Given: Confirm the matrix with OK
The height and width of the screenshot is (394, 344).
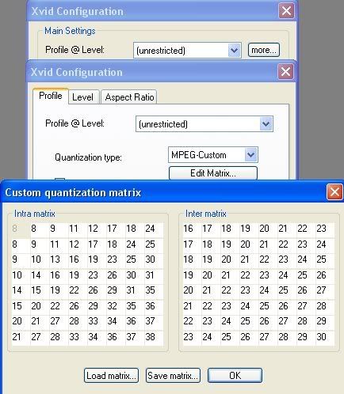Looking at the screenshot, I should (x=235, y=375).
